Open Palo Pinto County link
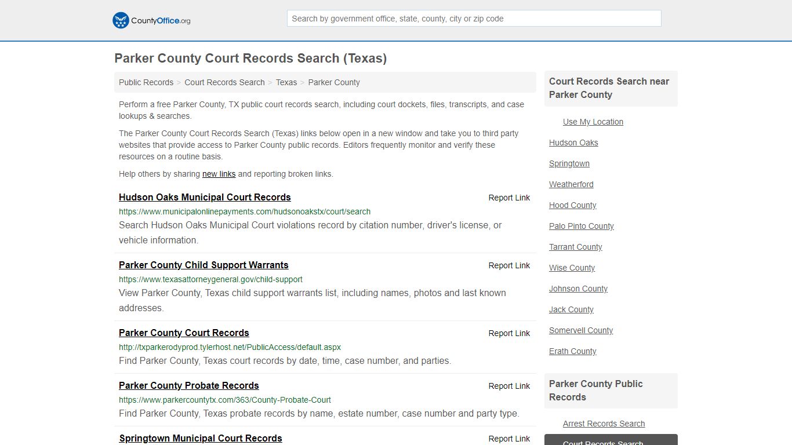 pyautogui.click(x=582, y=226)
